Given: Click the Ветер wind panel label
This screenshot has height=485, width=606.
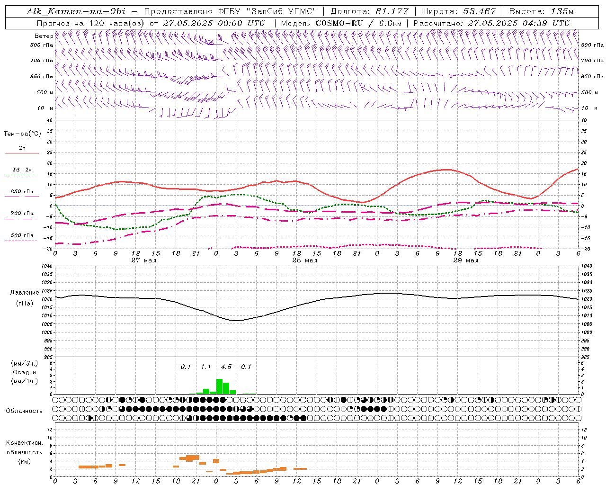Looking at the screenshot, I should (x=44, y=36).
